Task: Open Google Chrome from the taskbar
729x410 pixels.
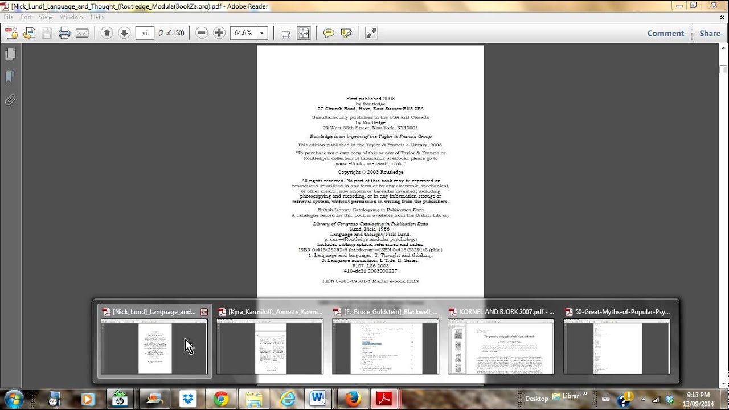Action: pyautogui.click(x=222, y=399)
